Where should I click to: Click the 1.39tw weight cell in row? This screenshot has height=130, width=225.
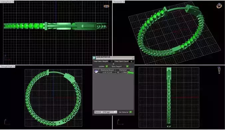point(124,72)
